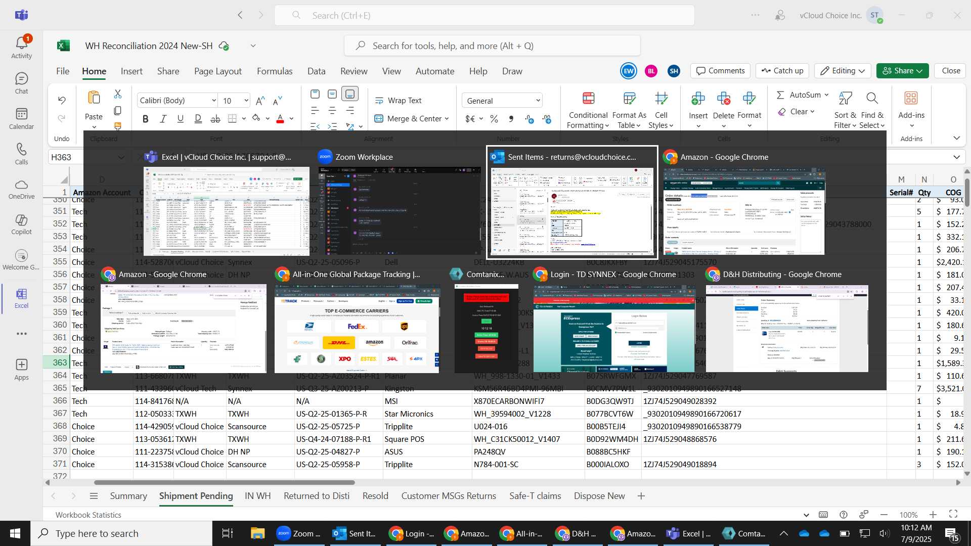Toggle Strikethrough formatting

pos(215,119)
